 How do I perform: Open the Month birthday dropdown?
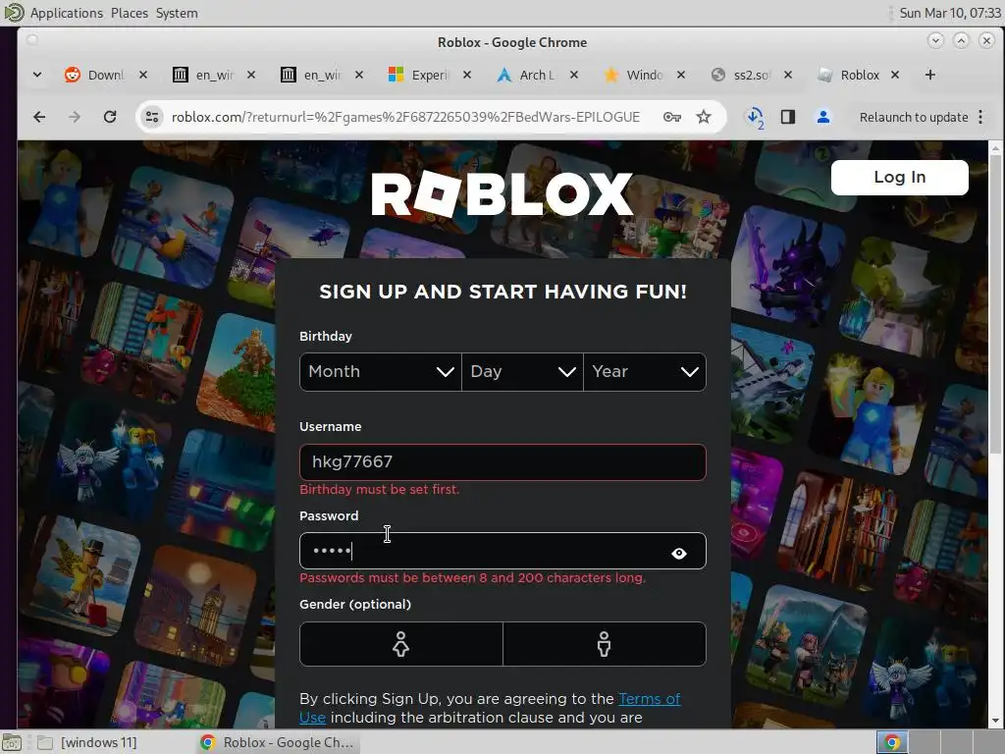(380, 372)
